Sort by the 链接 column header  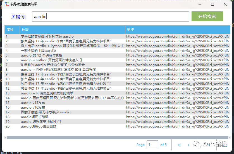pyautogui.click(x=178, y=30)
